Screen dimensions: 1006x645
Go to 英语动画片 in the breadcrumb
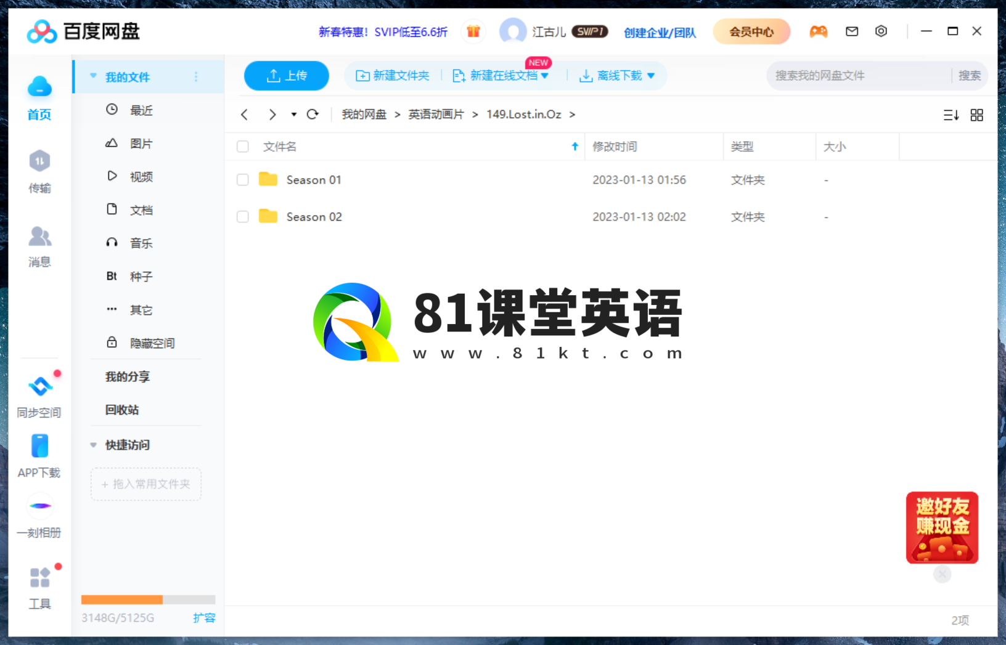(436, 115)
